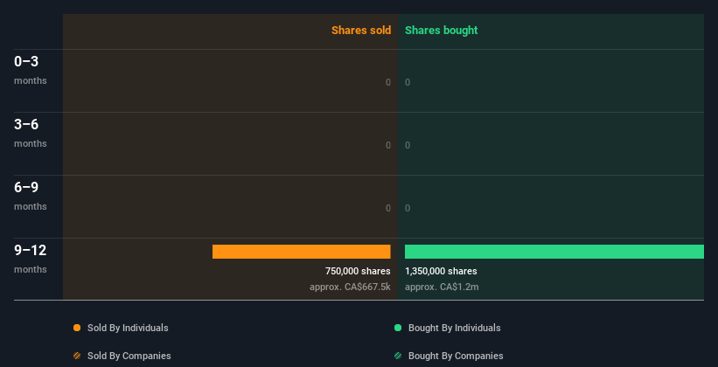Toggle the Bought By Individuals legend label
Image resolution: width=718 pixels, height=367 pixels.
click(454, 328)
